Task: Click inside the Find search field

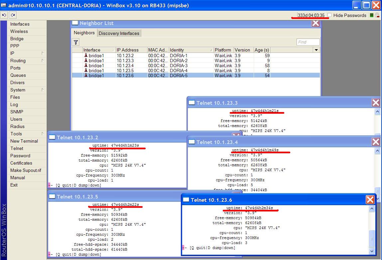Action: click(x=308, y=42)
